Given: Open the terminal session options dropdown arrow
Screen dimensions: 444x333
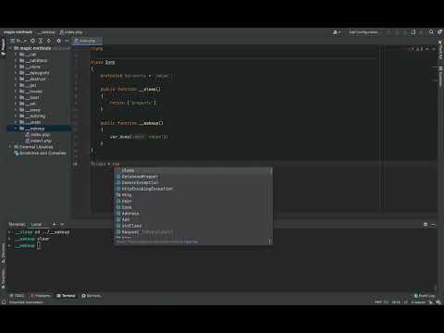Looking at the screenshot, I should [62, 224].
